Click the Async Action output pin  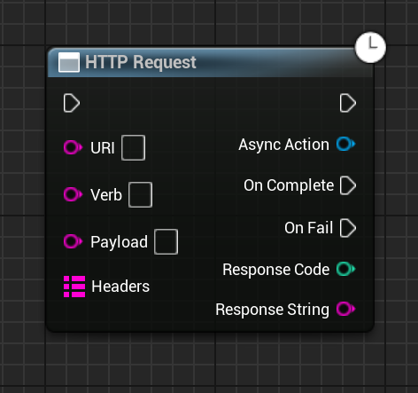(345, 144)
